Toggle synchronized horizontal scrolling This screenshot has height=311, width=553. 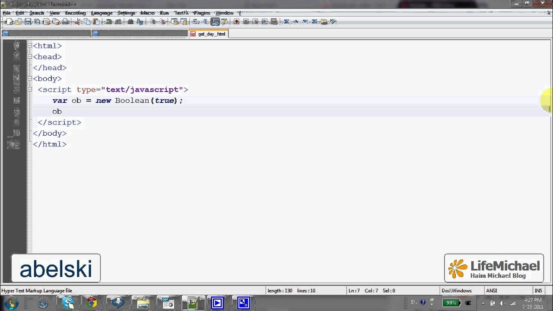pyautogui.click(x=184, y=22)
